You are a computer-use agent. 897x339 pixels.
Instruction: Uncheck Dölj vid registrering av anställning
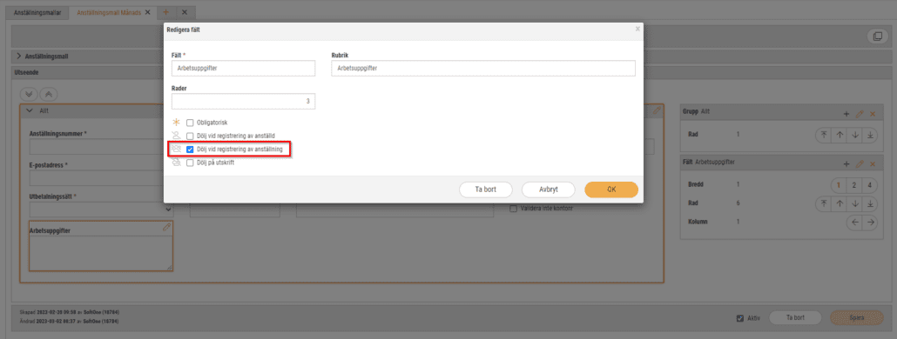[191, 149]
